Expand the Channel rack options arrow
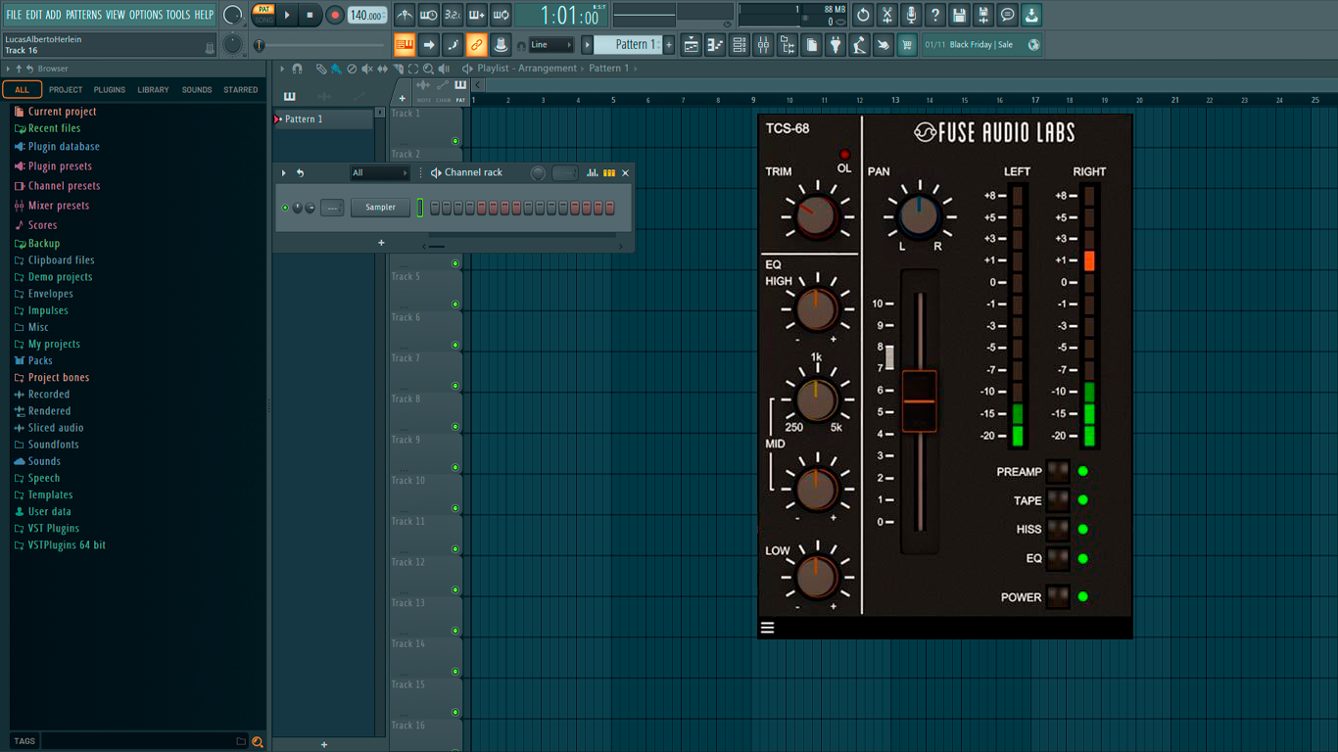 click(284, 173)
